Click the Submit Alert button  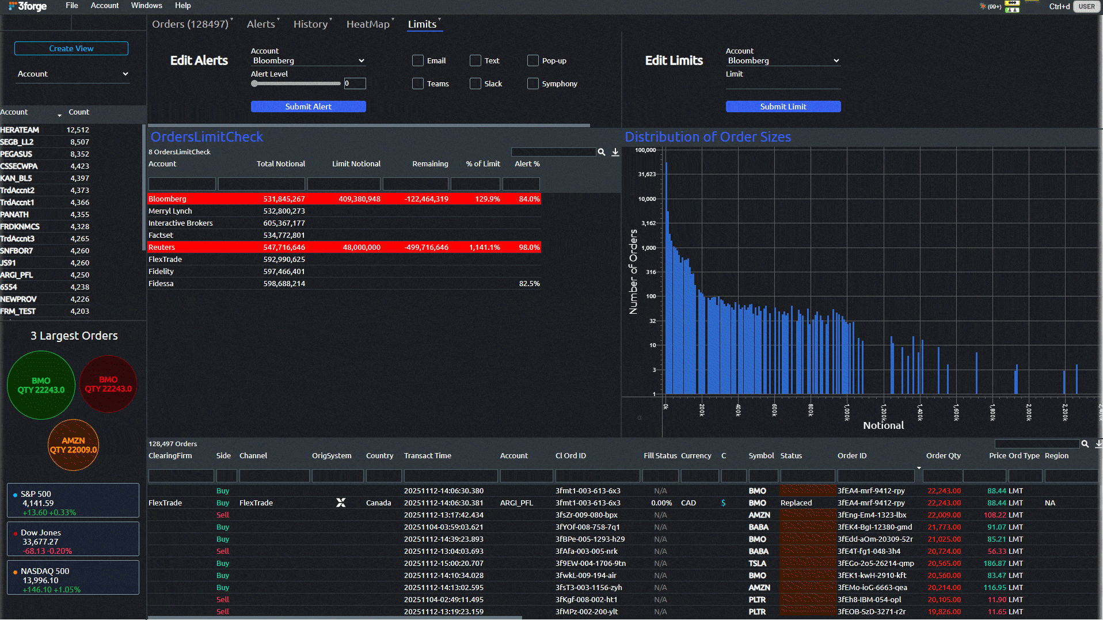(x=308, y=106)
